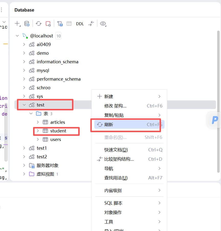Click the schema icon next to sys
221x231 pixels.
[x=32, y=96]
